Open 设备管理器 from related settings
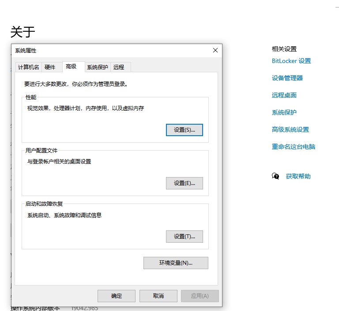The height and width of the screenshot is (311, 339). (287, 78)
